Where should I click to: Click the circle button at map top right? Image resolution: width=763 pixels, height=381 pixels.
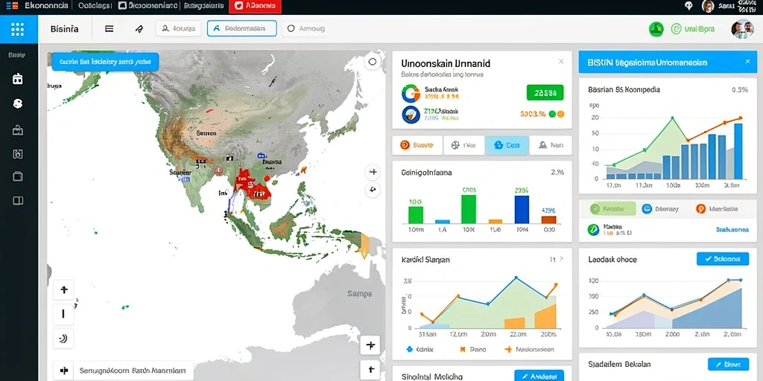click(x=373, y=62)
